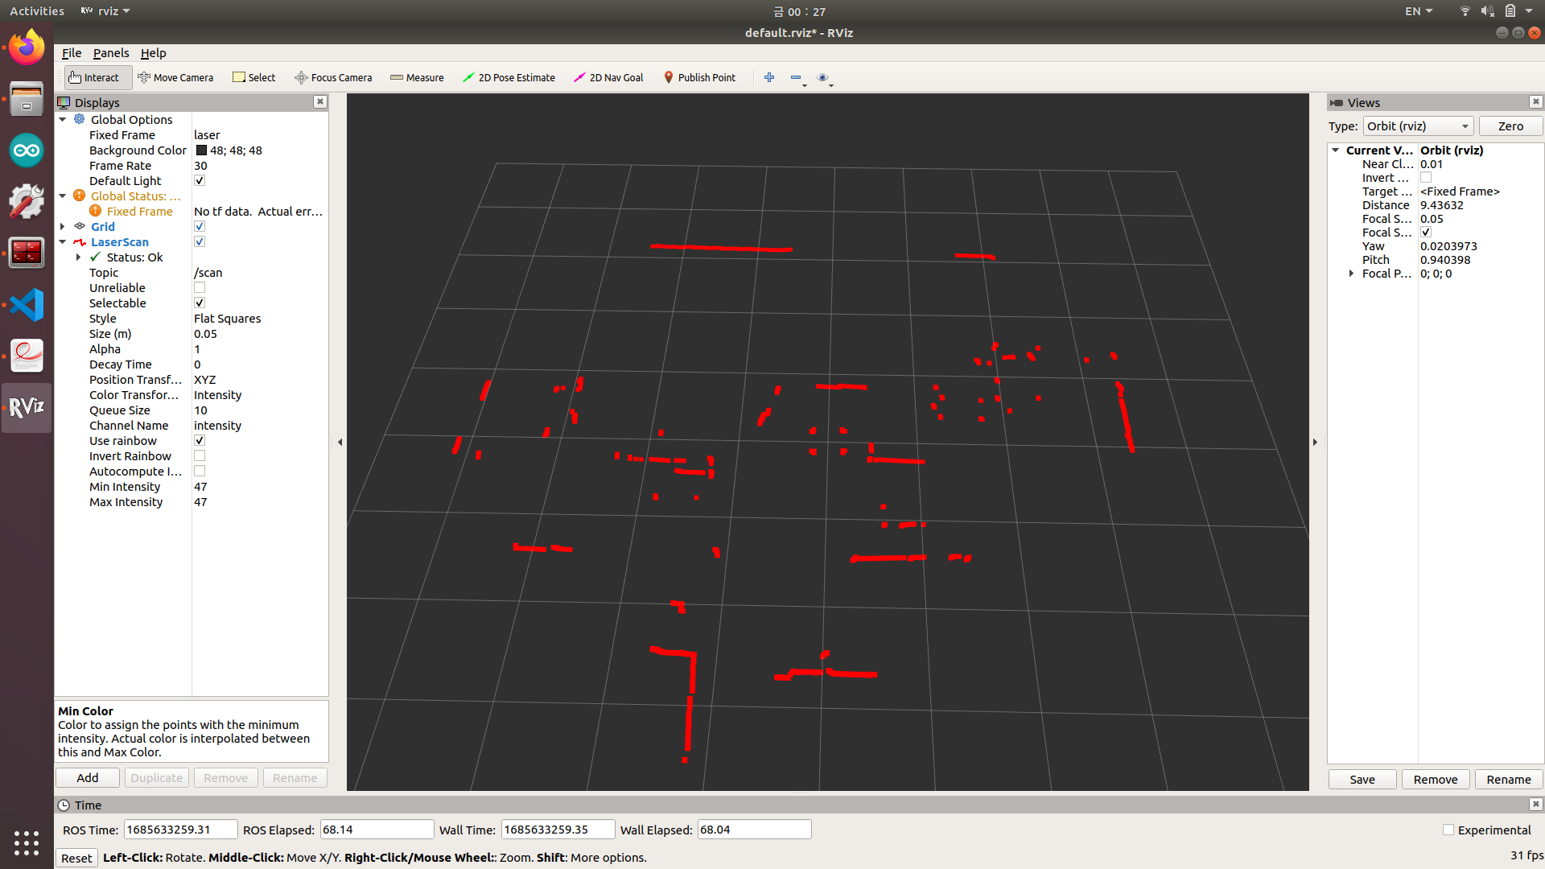Select the Focus Camera tool

[333, 77]
